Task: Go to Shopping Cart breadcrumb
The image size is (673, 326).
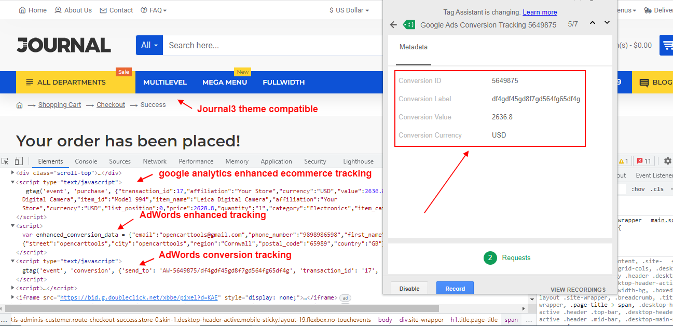Action: pos(60,105)
